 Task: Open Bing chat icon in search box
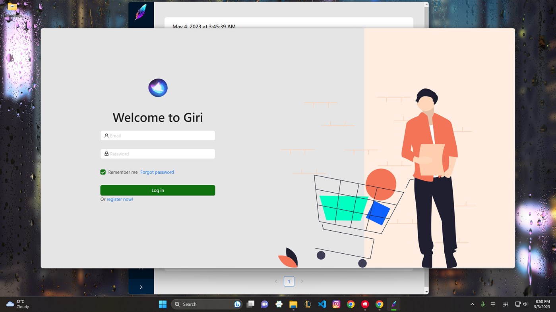tap(237, 304)
